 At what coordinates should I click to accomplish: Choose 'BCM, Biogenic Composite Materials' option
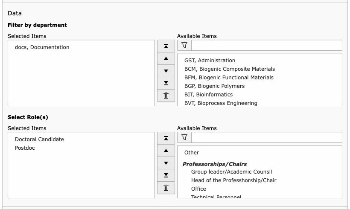[229, 69]
